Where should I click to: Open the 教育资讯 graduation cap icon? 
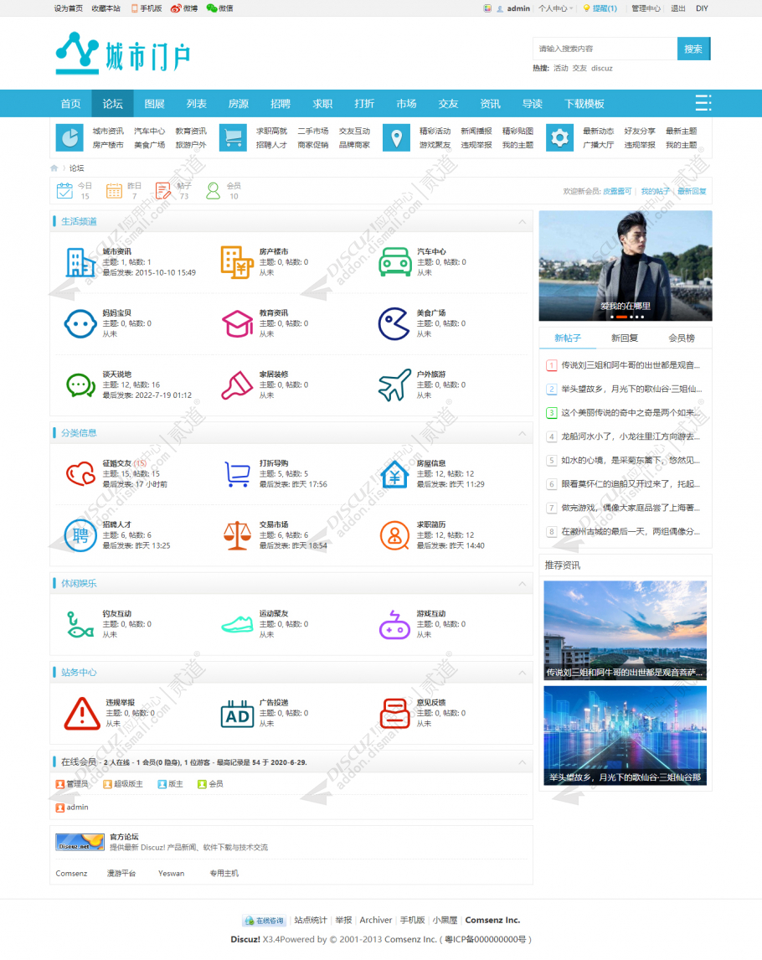click(x=237, y=323)
